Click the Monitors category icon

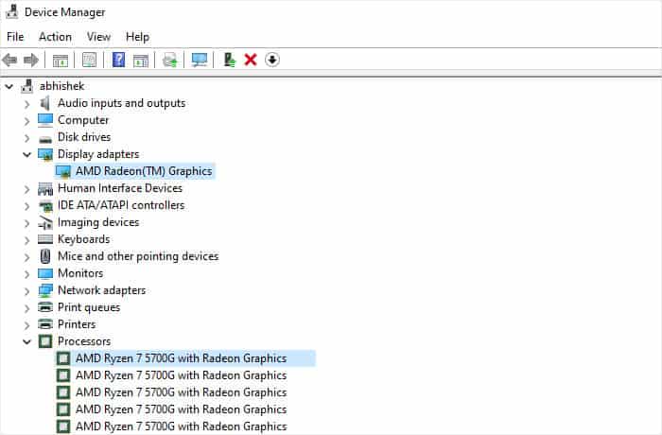click(45, 273)
